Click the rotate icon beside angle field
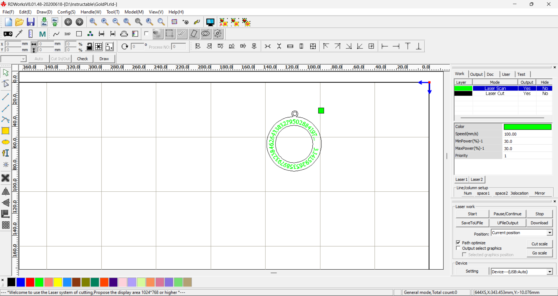Screen dimensions: 558x296 click(x=125, y=46)
